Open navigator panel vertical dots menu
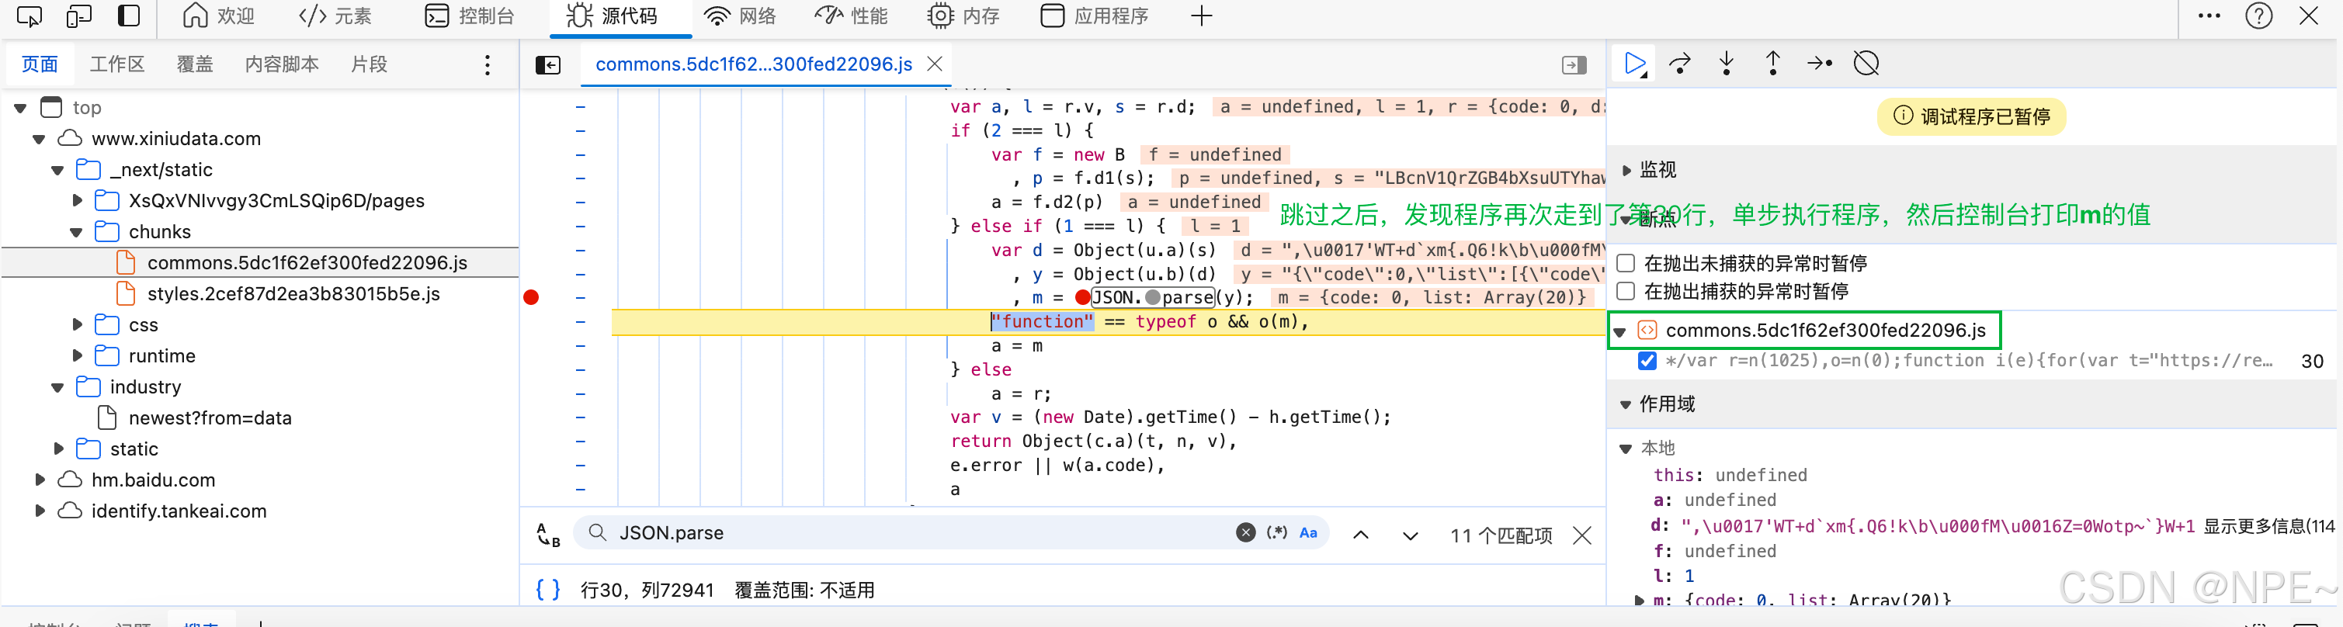Image resolution: width=2343 pixels, height=627 pixels. click(488, 64)
